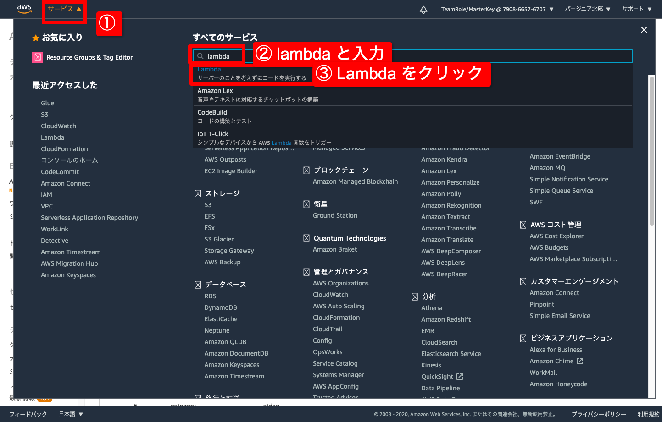This screenshot has width=662, height=422.
Task: Open Resource Groups & Tag Editor favorite
Action: click(x=89, y=57)
